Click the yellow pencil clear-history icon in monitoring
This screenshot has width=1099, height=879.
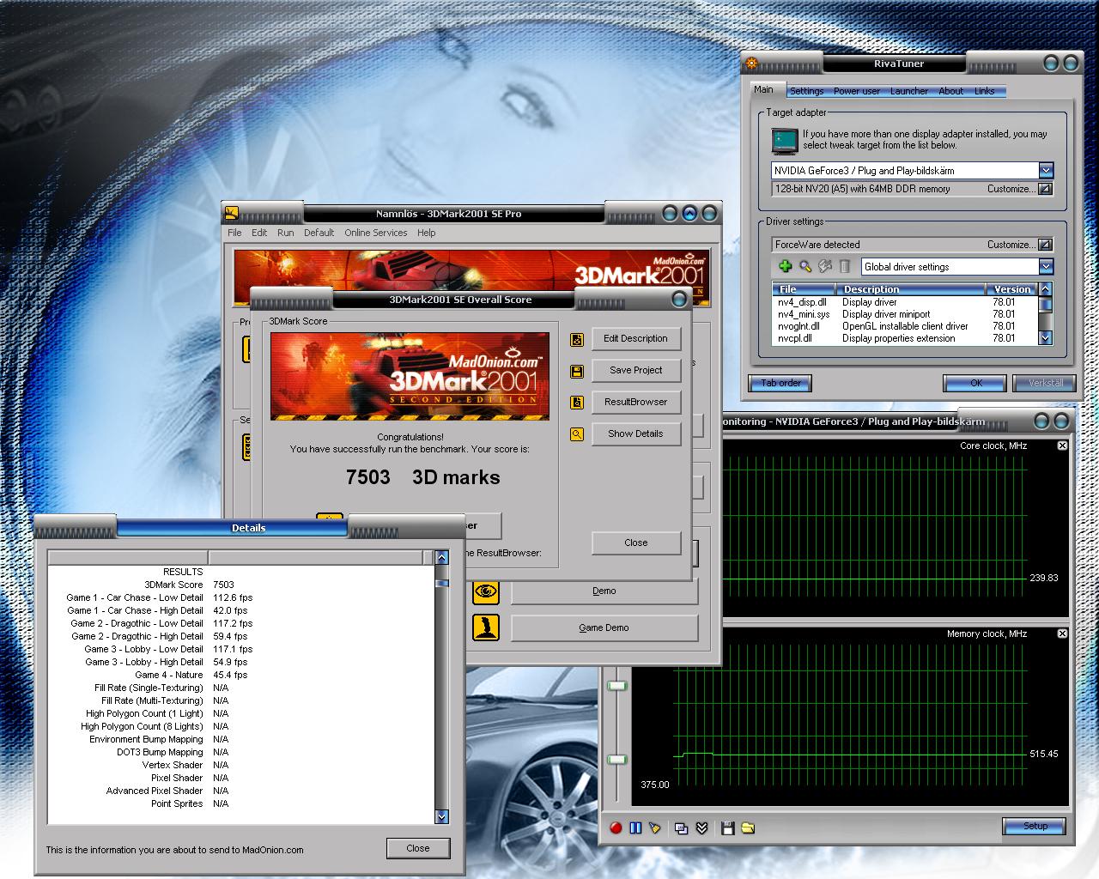tap(655, 828)
